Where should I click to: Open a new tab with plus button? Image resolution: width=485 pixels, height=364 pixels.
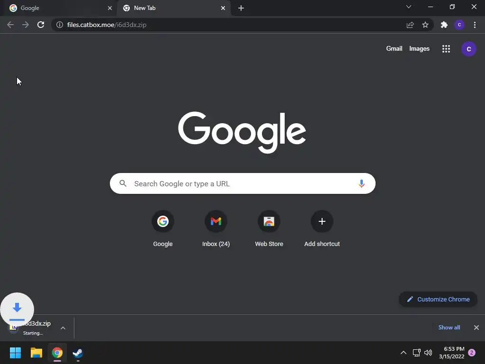[241, 8]
